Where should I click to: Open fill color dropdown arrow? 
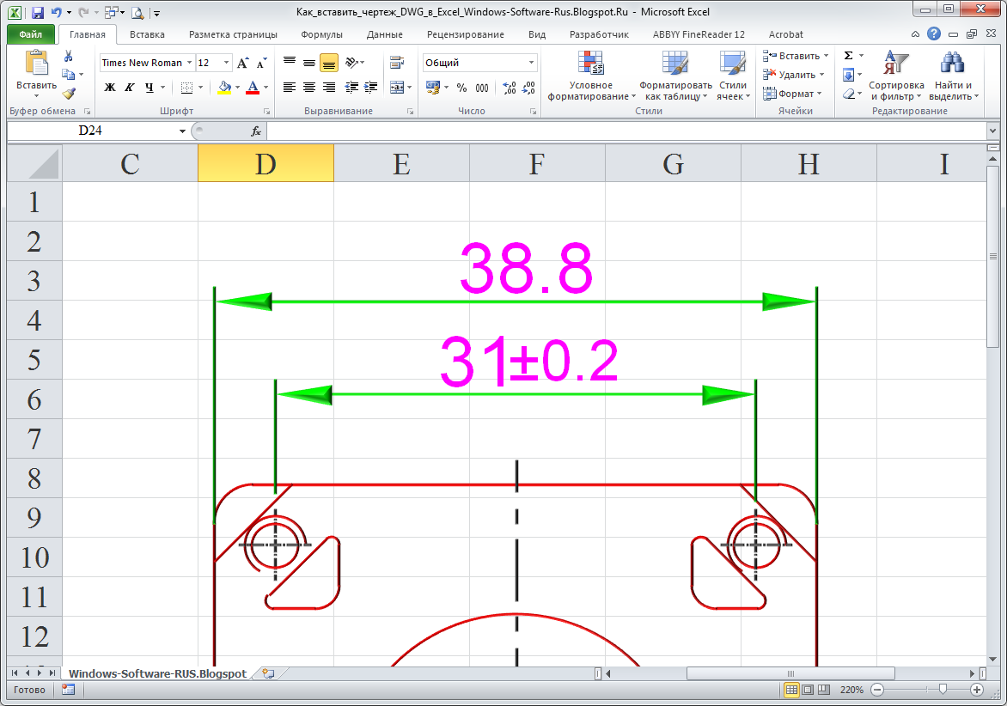238,88
